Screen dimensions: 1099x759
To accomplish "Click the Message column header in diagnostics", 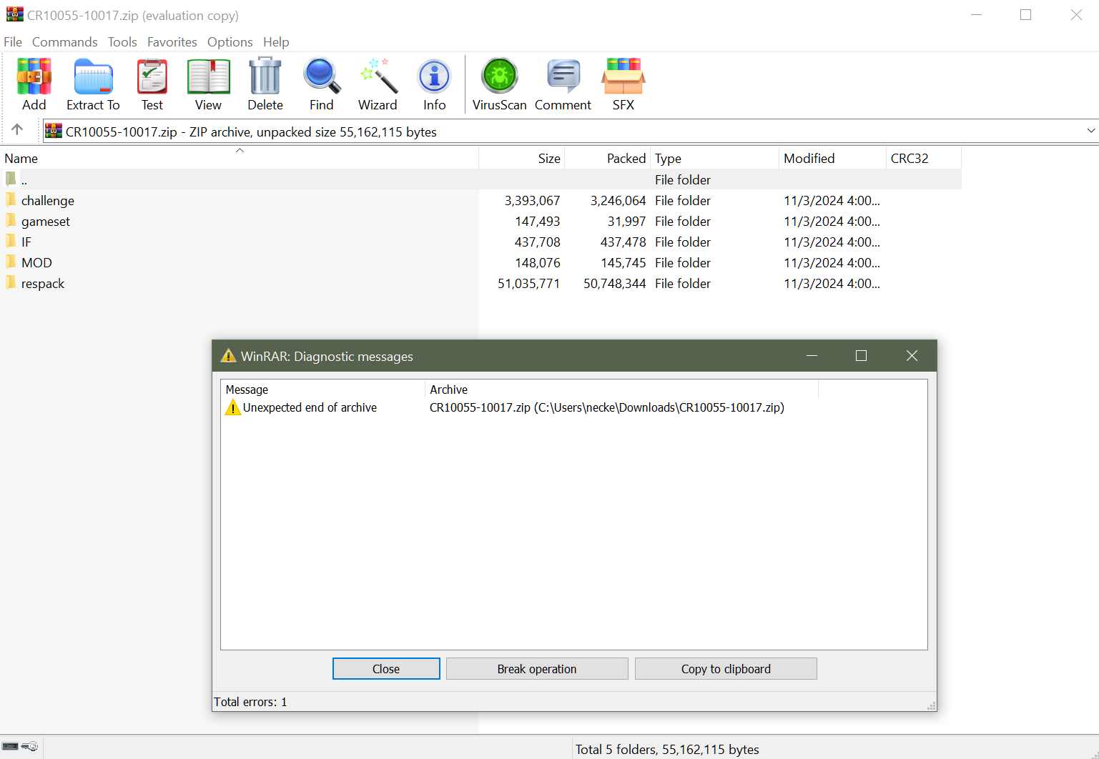I will (x=323, y=390).
